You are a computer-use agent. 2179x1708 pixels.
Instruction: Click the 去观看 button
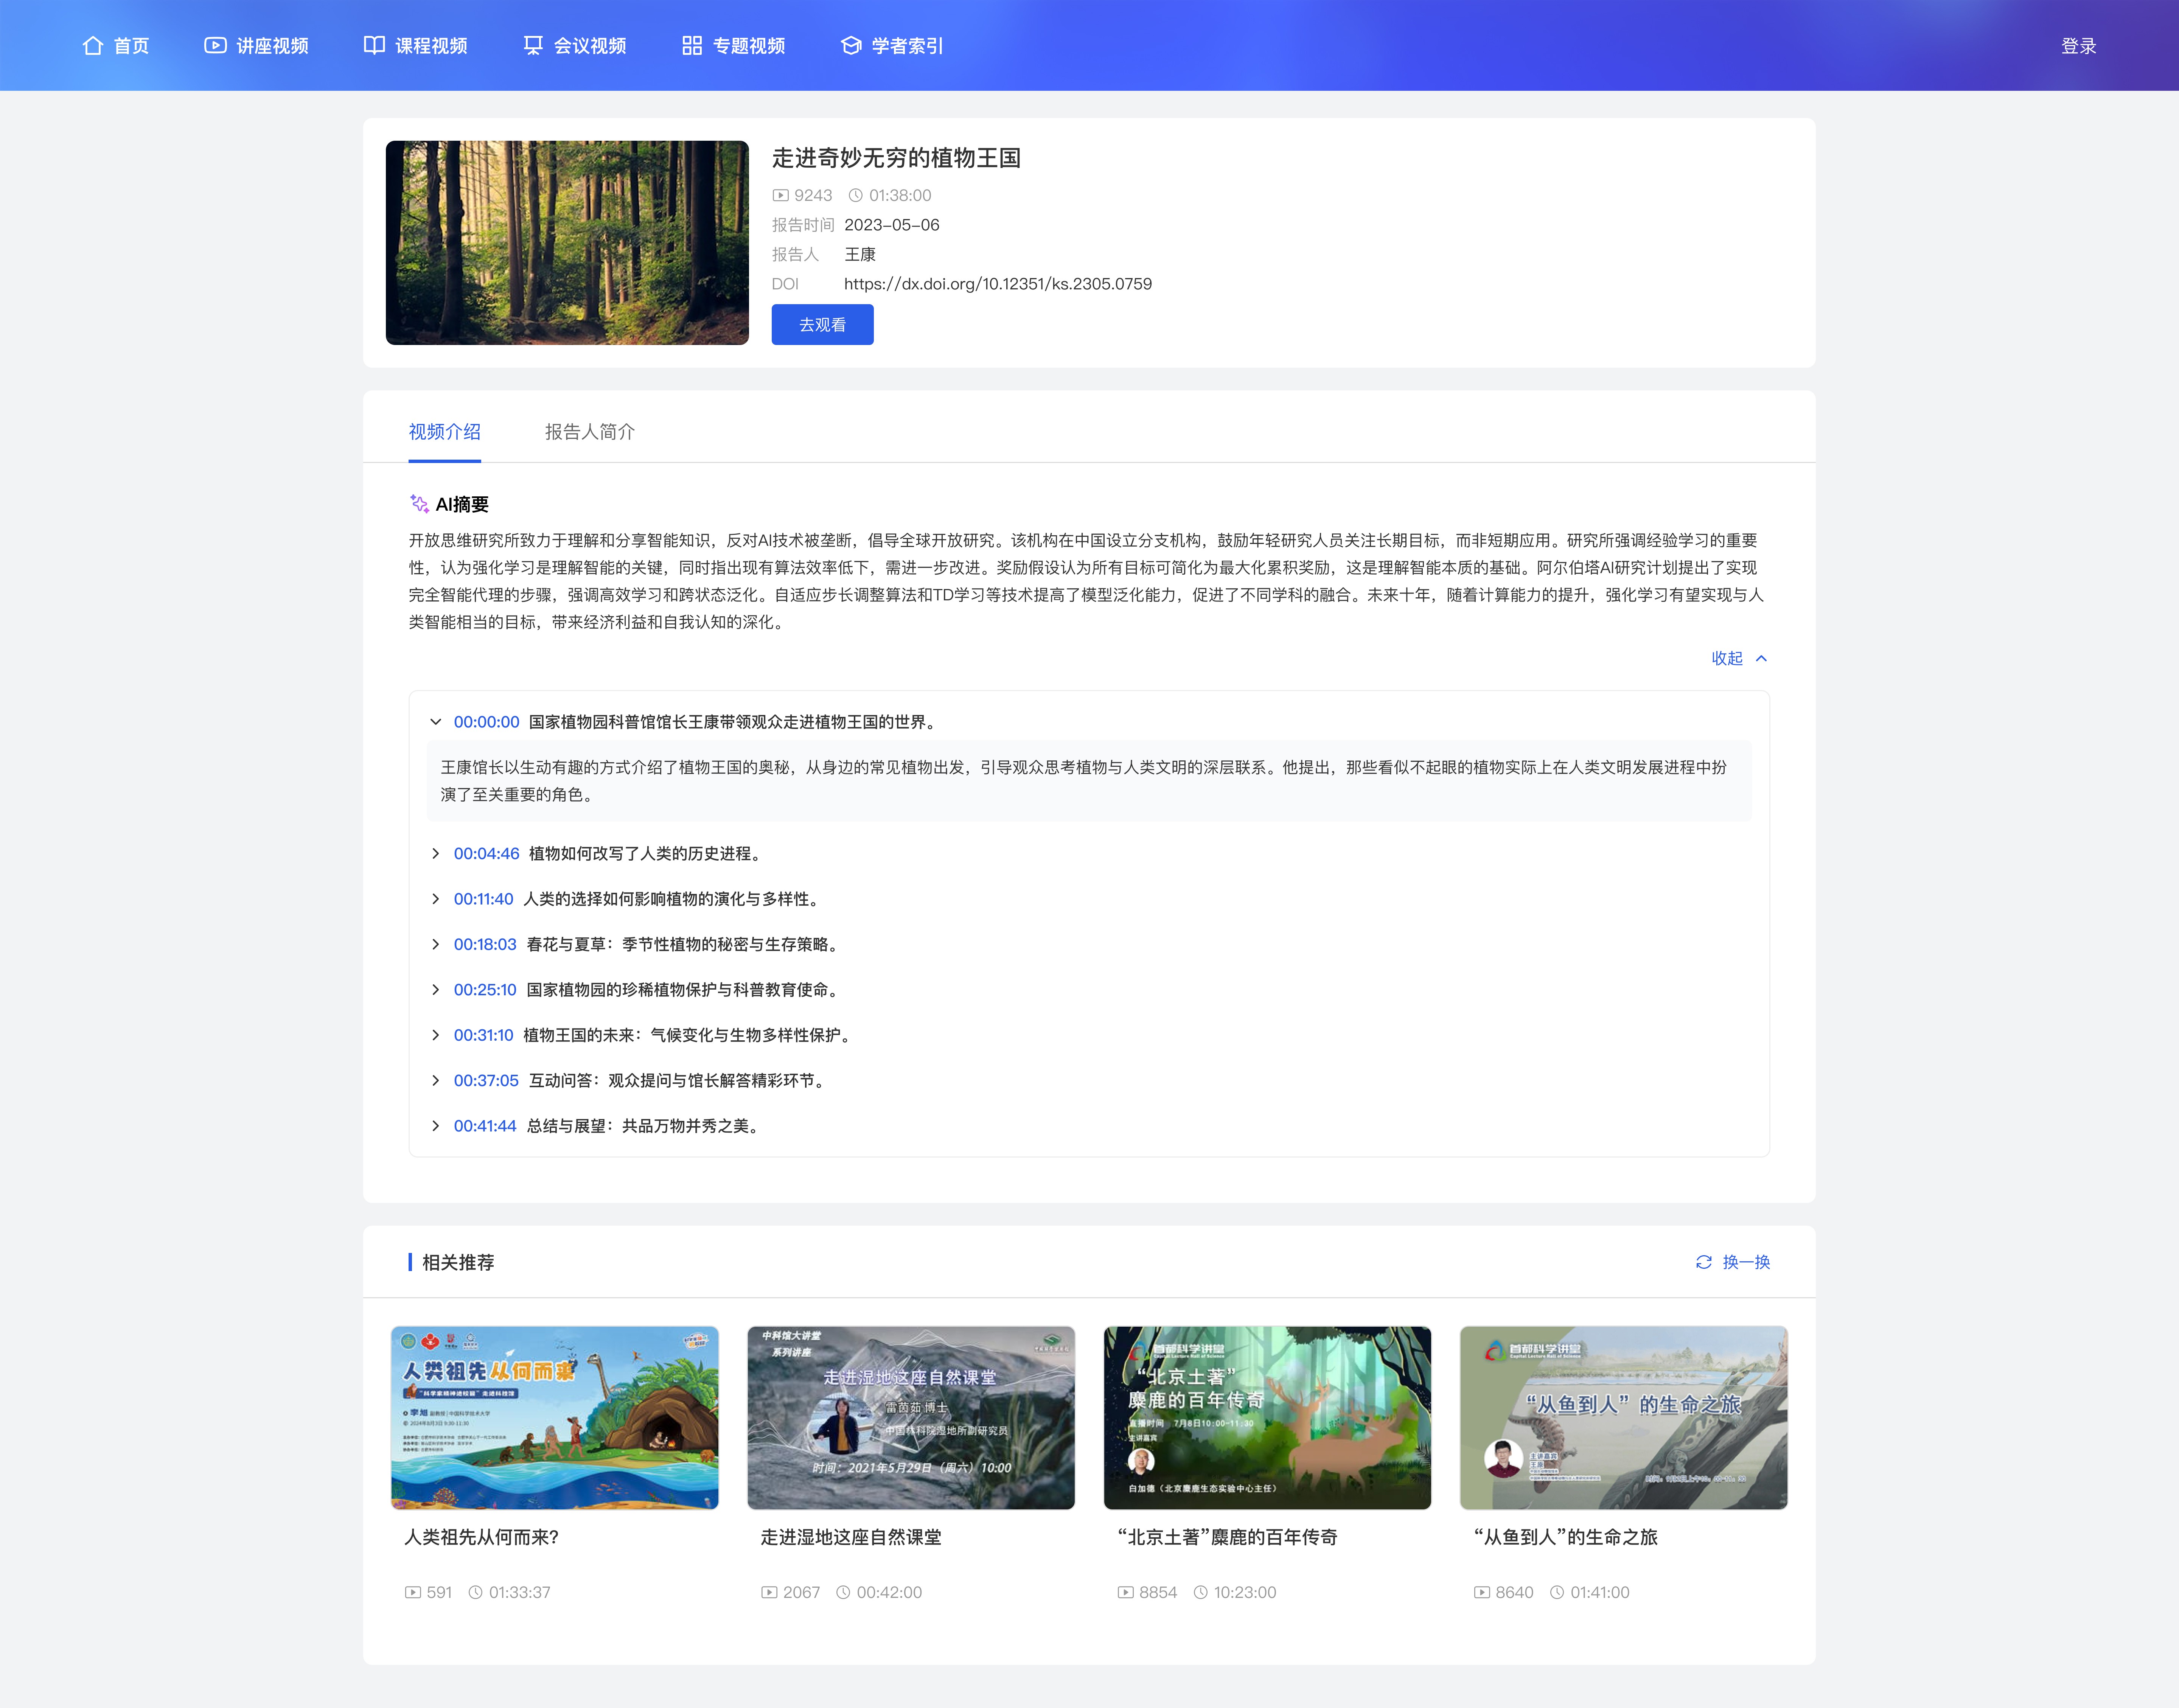click(x=823, y=325)
